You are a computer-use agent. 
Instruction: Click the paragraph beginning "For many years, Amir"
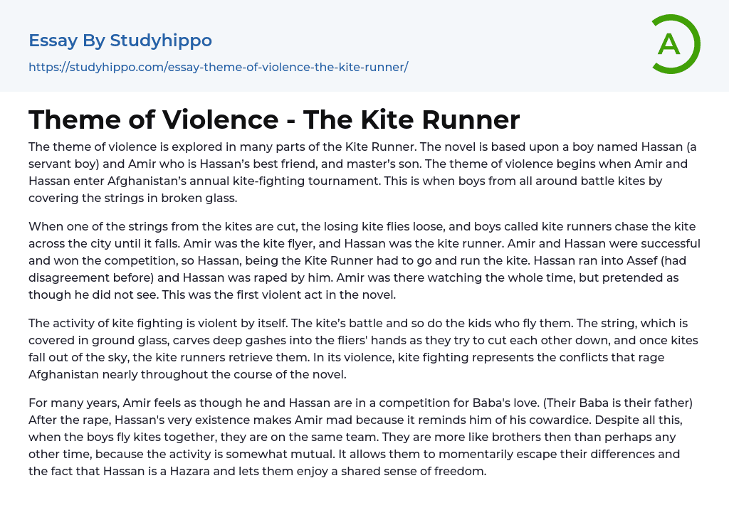[x=356, y=437]
